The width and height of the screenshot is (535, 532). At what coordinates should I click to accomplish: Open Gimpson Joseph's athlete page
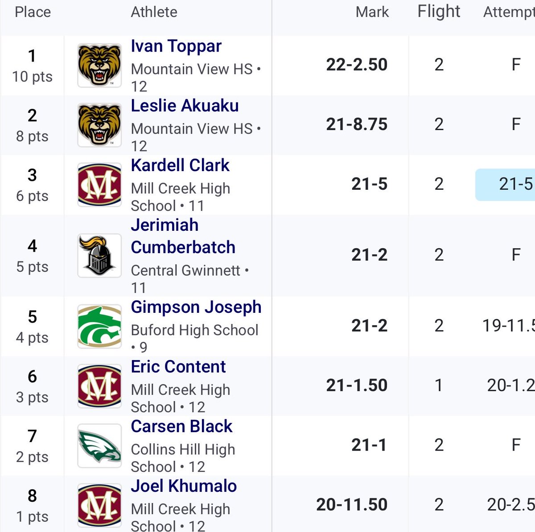pos(196,307)
